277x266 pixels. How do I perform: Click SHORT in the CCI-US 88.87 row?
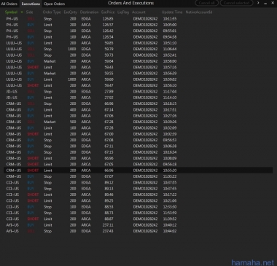tap(33, 219)
